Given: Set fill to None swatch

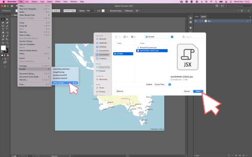Looking at the screenshot, I should [x=8, y=55].
